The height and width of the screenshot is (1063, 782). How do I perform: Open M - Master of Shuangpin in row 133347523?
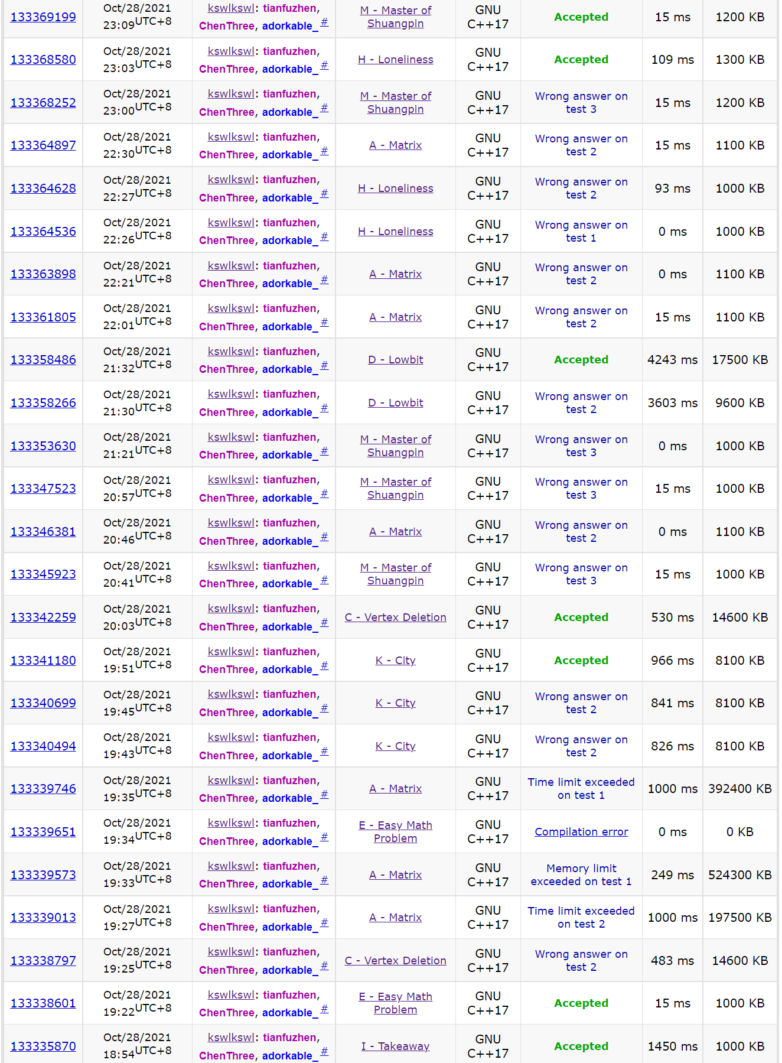pos(395,489)
